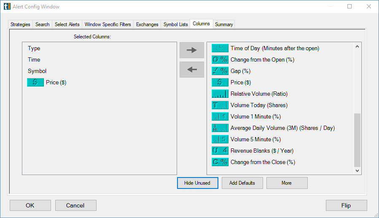Select Time of Day (Minutes after the open)
Image resolution: width=379 pixels, height=218 pixels.
(275, 48)
